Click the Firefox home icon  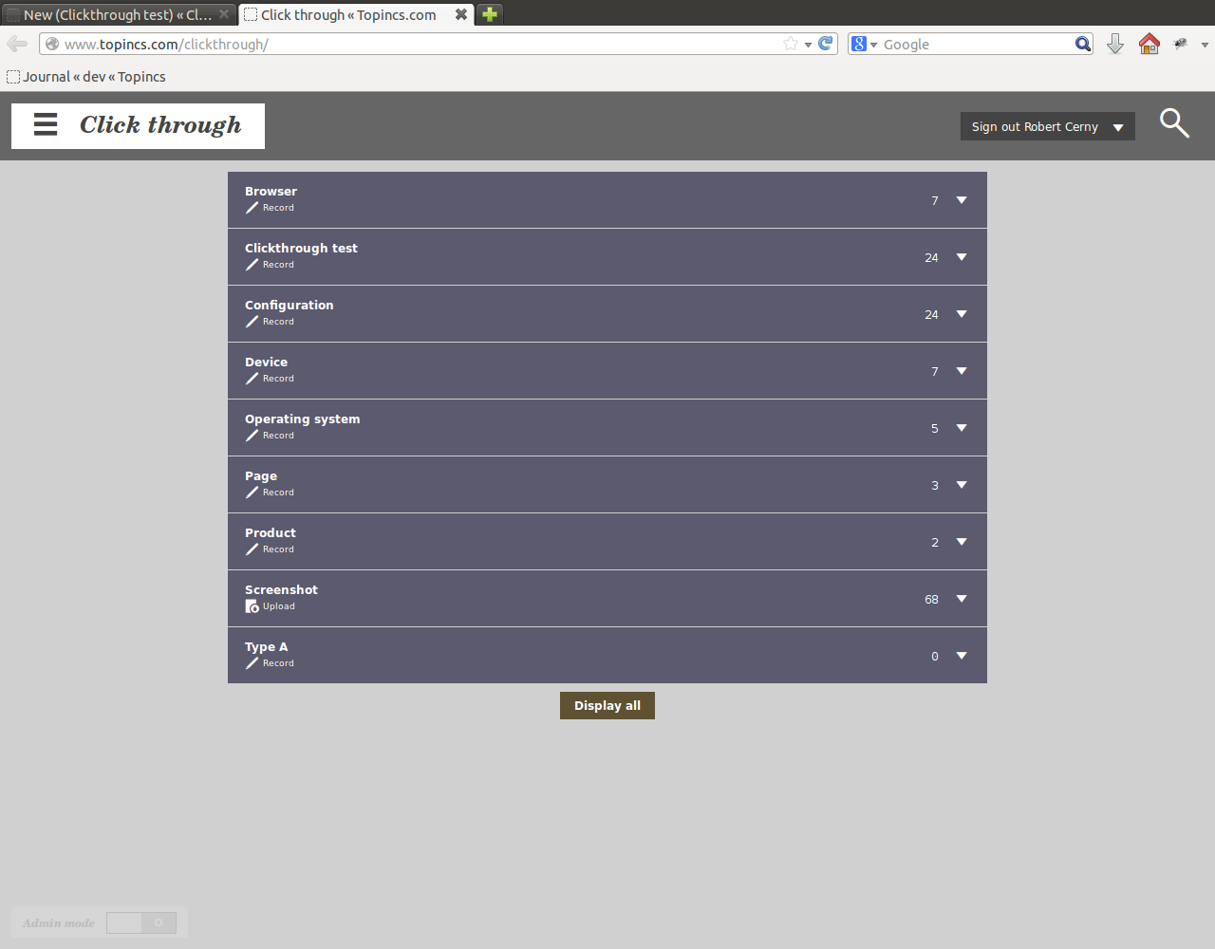point(1149,44)
